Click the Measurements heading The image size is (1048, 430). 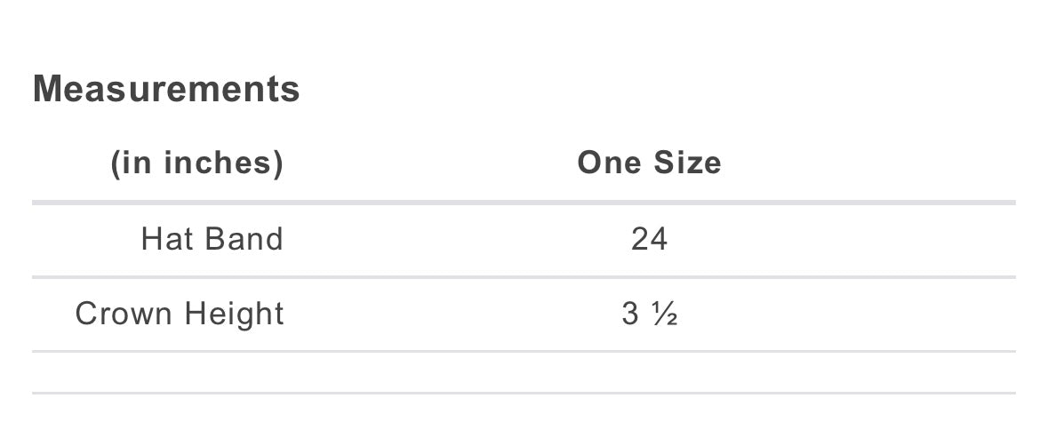[x=166, y=89]
